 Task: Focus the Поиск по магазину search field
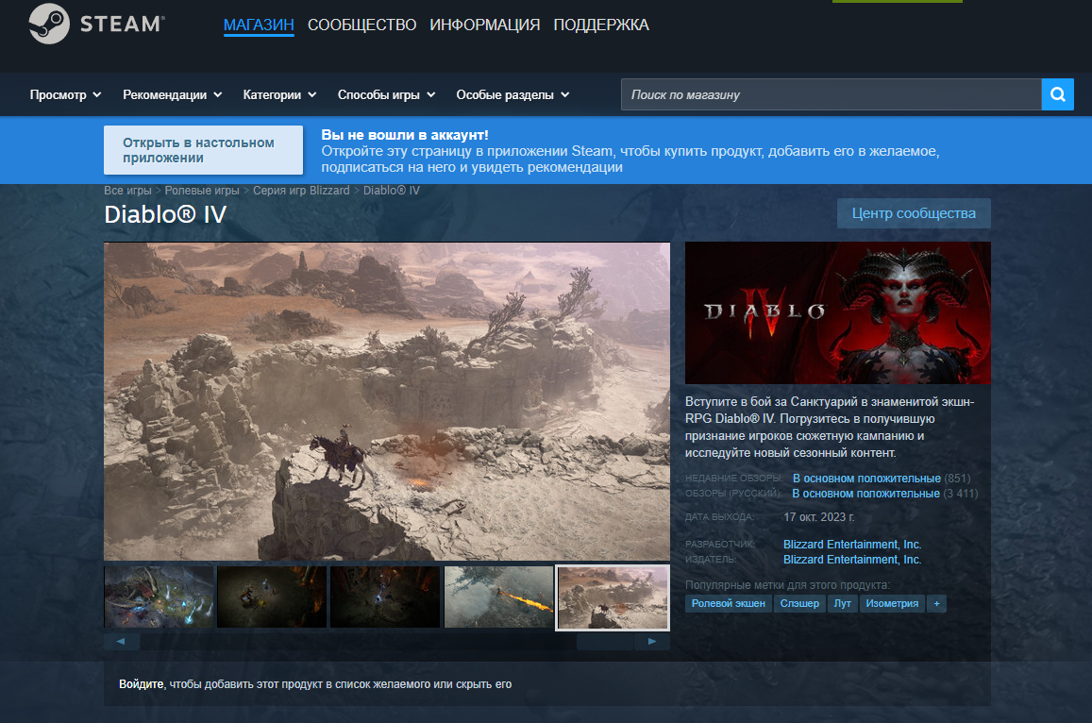[x=831, y=94]
